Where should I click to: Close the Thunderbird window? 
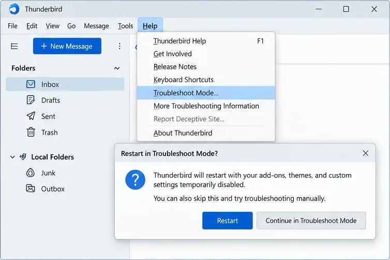click(374, 9)
